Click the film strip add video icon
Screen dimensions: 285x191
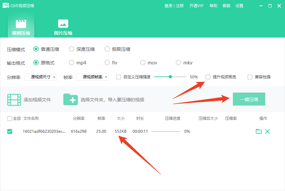tap(14, 100)
